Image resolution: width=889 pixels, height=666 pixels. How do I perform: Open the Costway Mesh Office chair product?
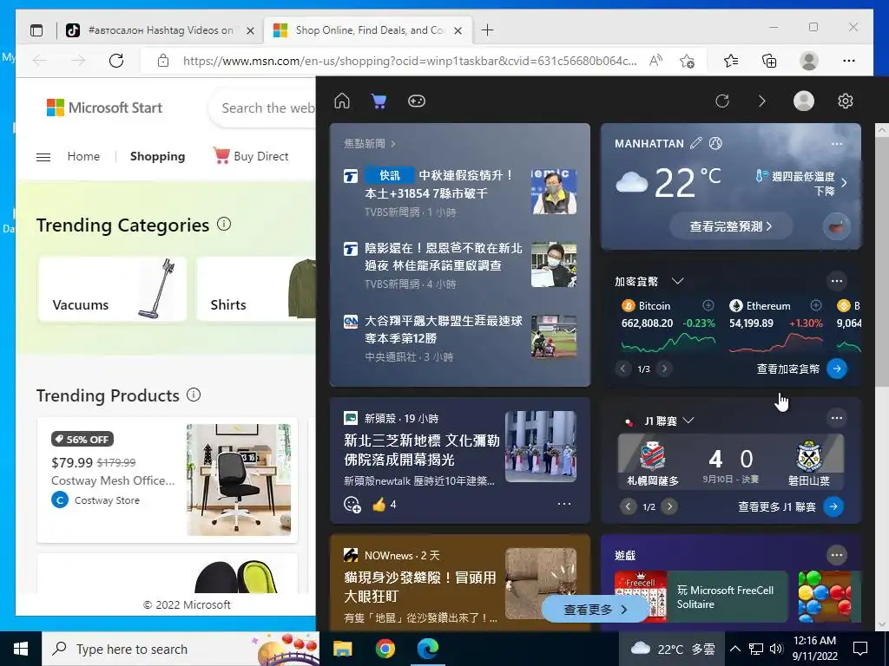pyautogui.click(x=168, y=480)
